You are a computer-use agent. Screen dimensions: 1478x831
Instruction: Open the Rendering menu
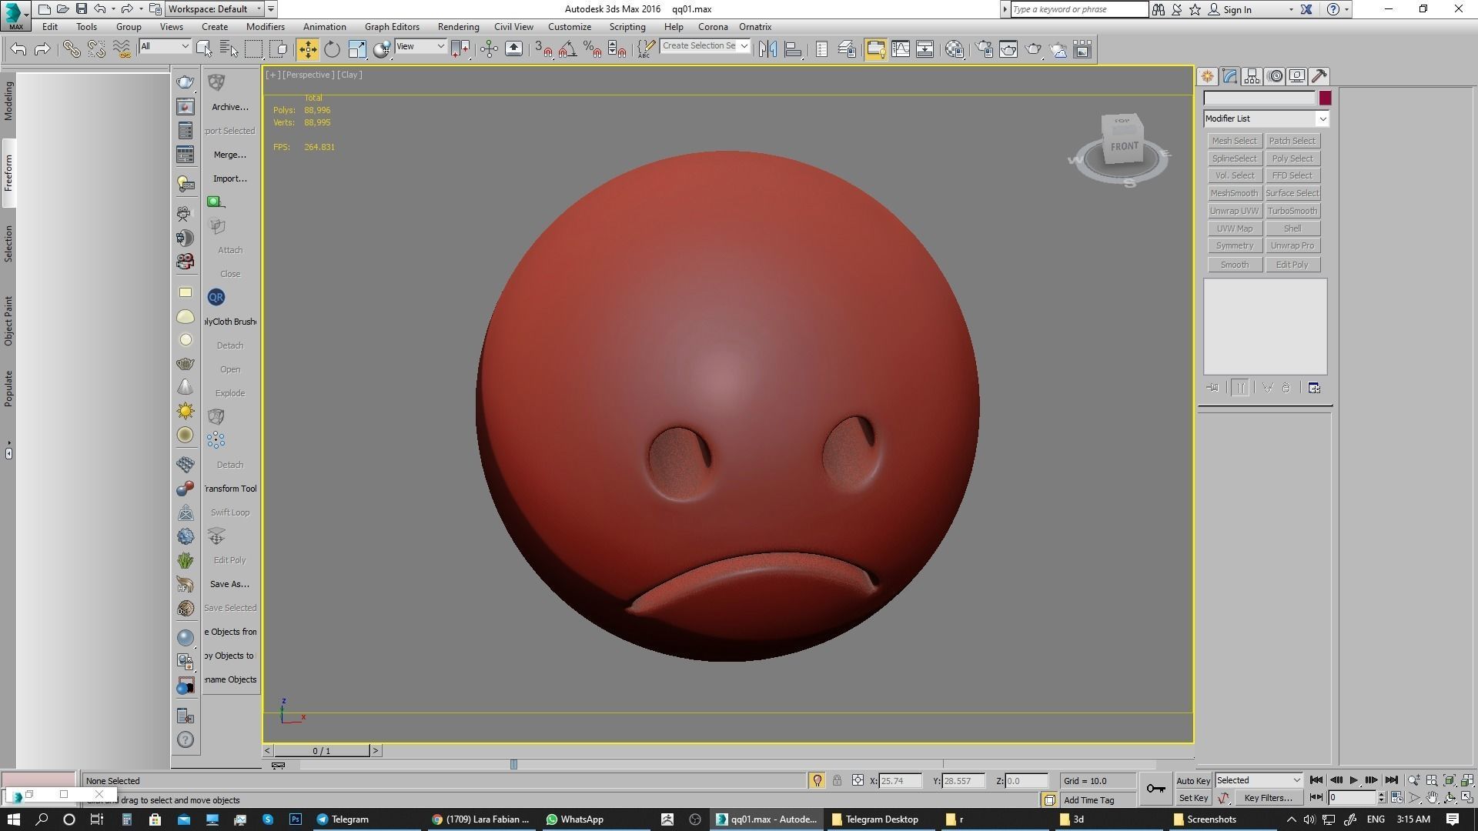458,27
